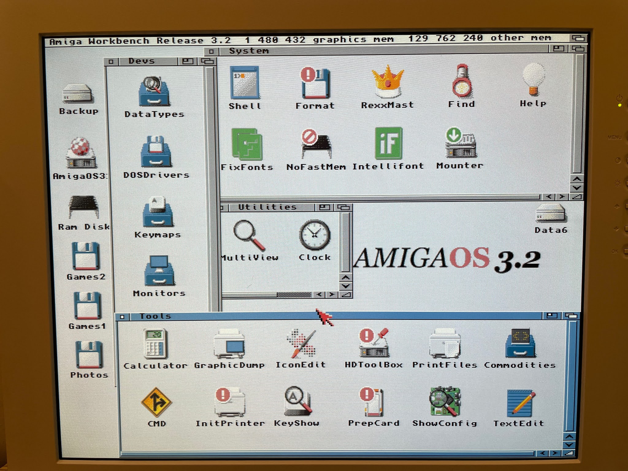Click System window scroll up arrow
Image resolution: width=628 pixels, height=471 pixels.
click(x=577, y=179)
